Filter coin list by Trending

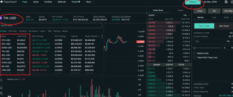tap(22, 31)
